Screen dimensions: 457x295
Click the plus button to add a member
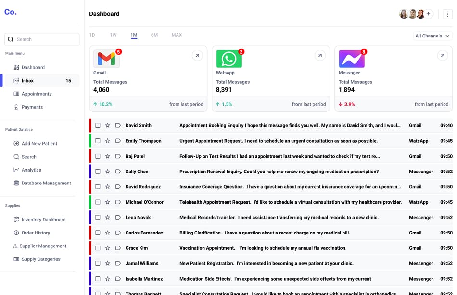click(428, 13)
